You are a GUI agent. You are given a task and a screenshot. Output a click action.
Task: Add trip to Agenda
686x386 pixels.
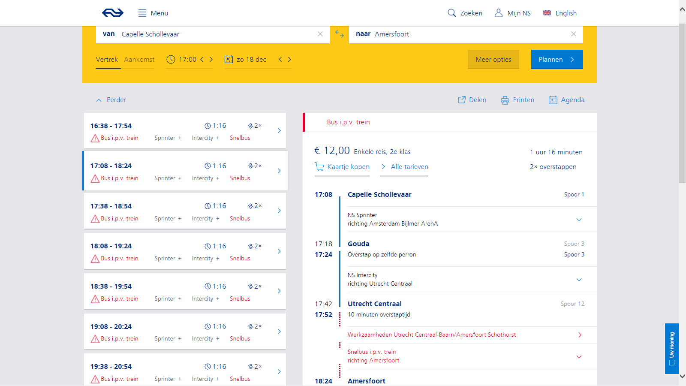click(x=566, y=100)
